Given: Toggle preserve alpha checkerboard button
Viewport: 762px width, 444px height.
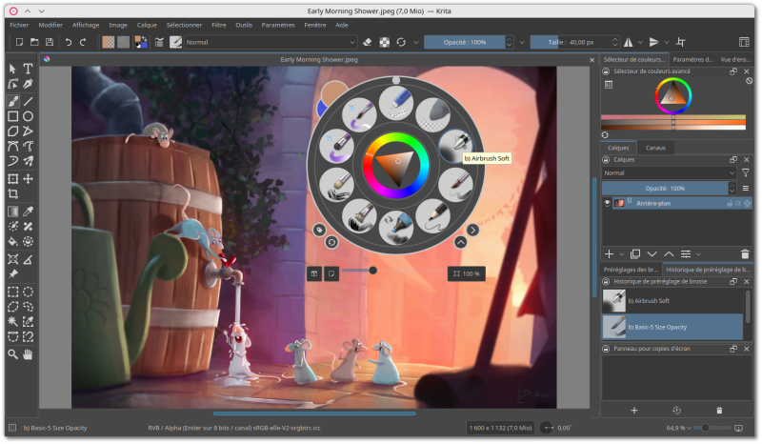Looking at the screenshot, I should click(385, 42).
